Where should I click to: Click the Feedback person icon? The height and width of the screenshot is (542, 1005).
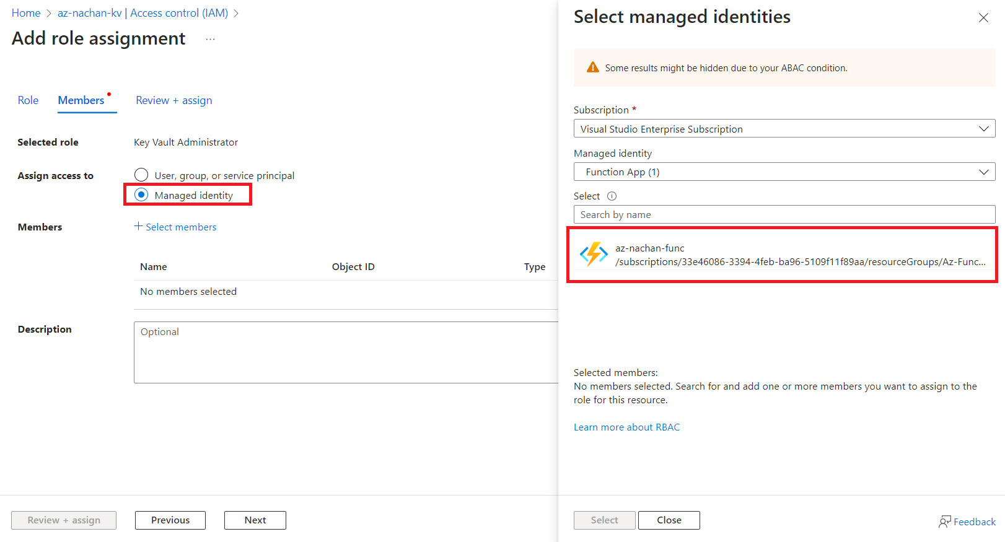tap(944, 522)
